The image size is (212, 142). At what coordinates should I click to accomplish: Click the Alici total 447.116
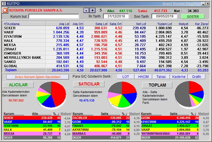click(126, 11)
